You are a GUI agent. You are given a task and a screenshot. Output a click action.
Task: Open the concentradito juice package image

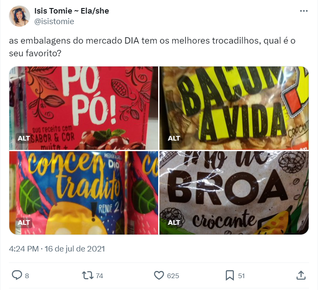(84, 193)
